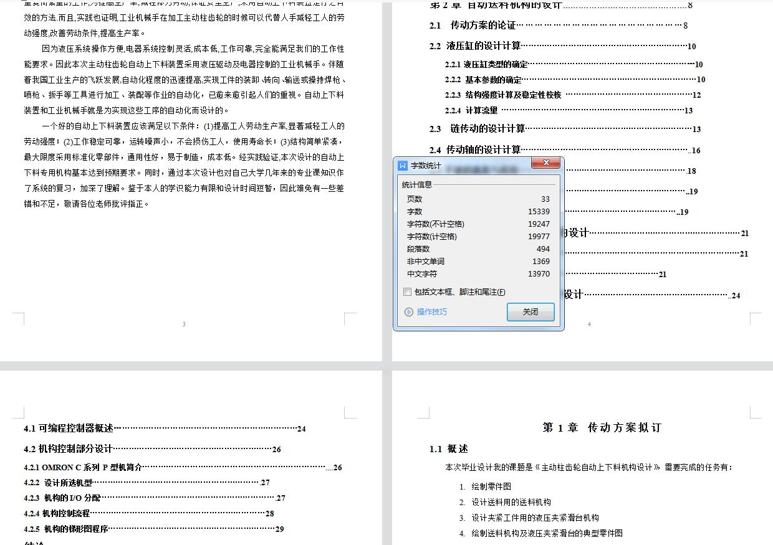The image size is (773, 545).
Task: Click list item 设计送料用的送料机构
Action: tap(511, 502)
